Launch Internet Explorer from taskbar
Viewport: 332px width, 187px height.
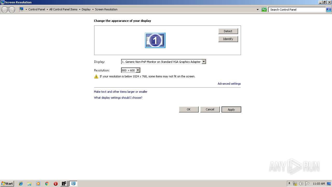click(x=21, y=184)
